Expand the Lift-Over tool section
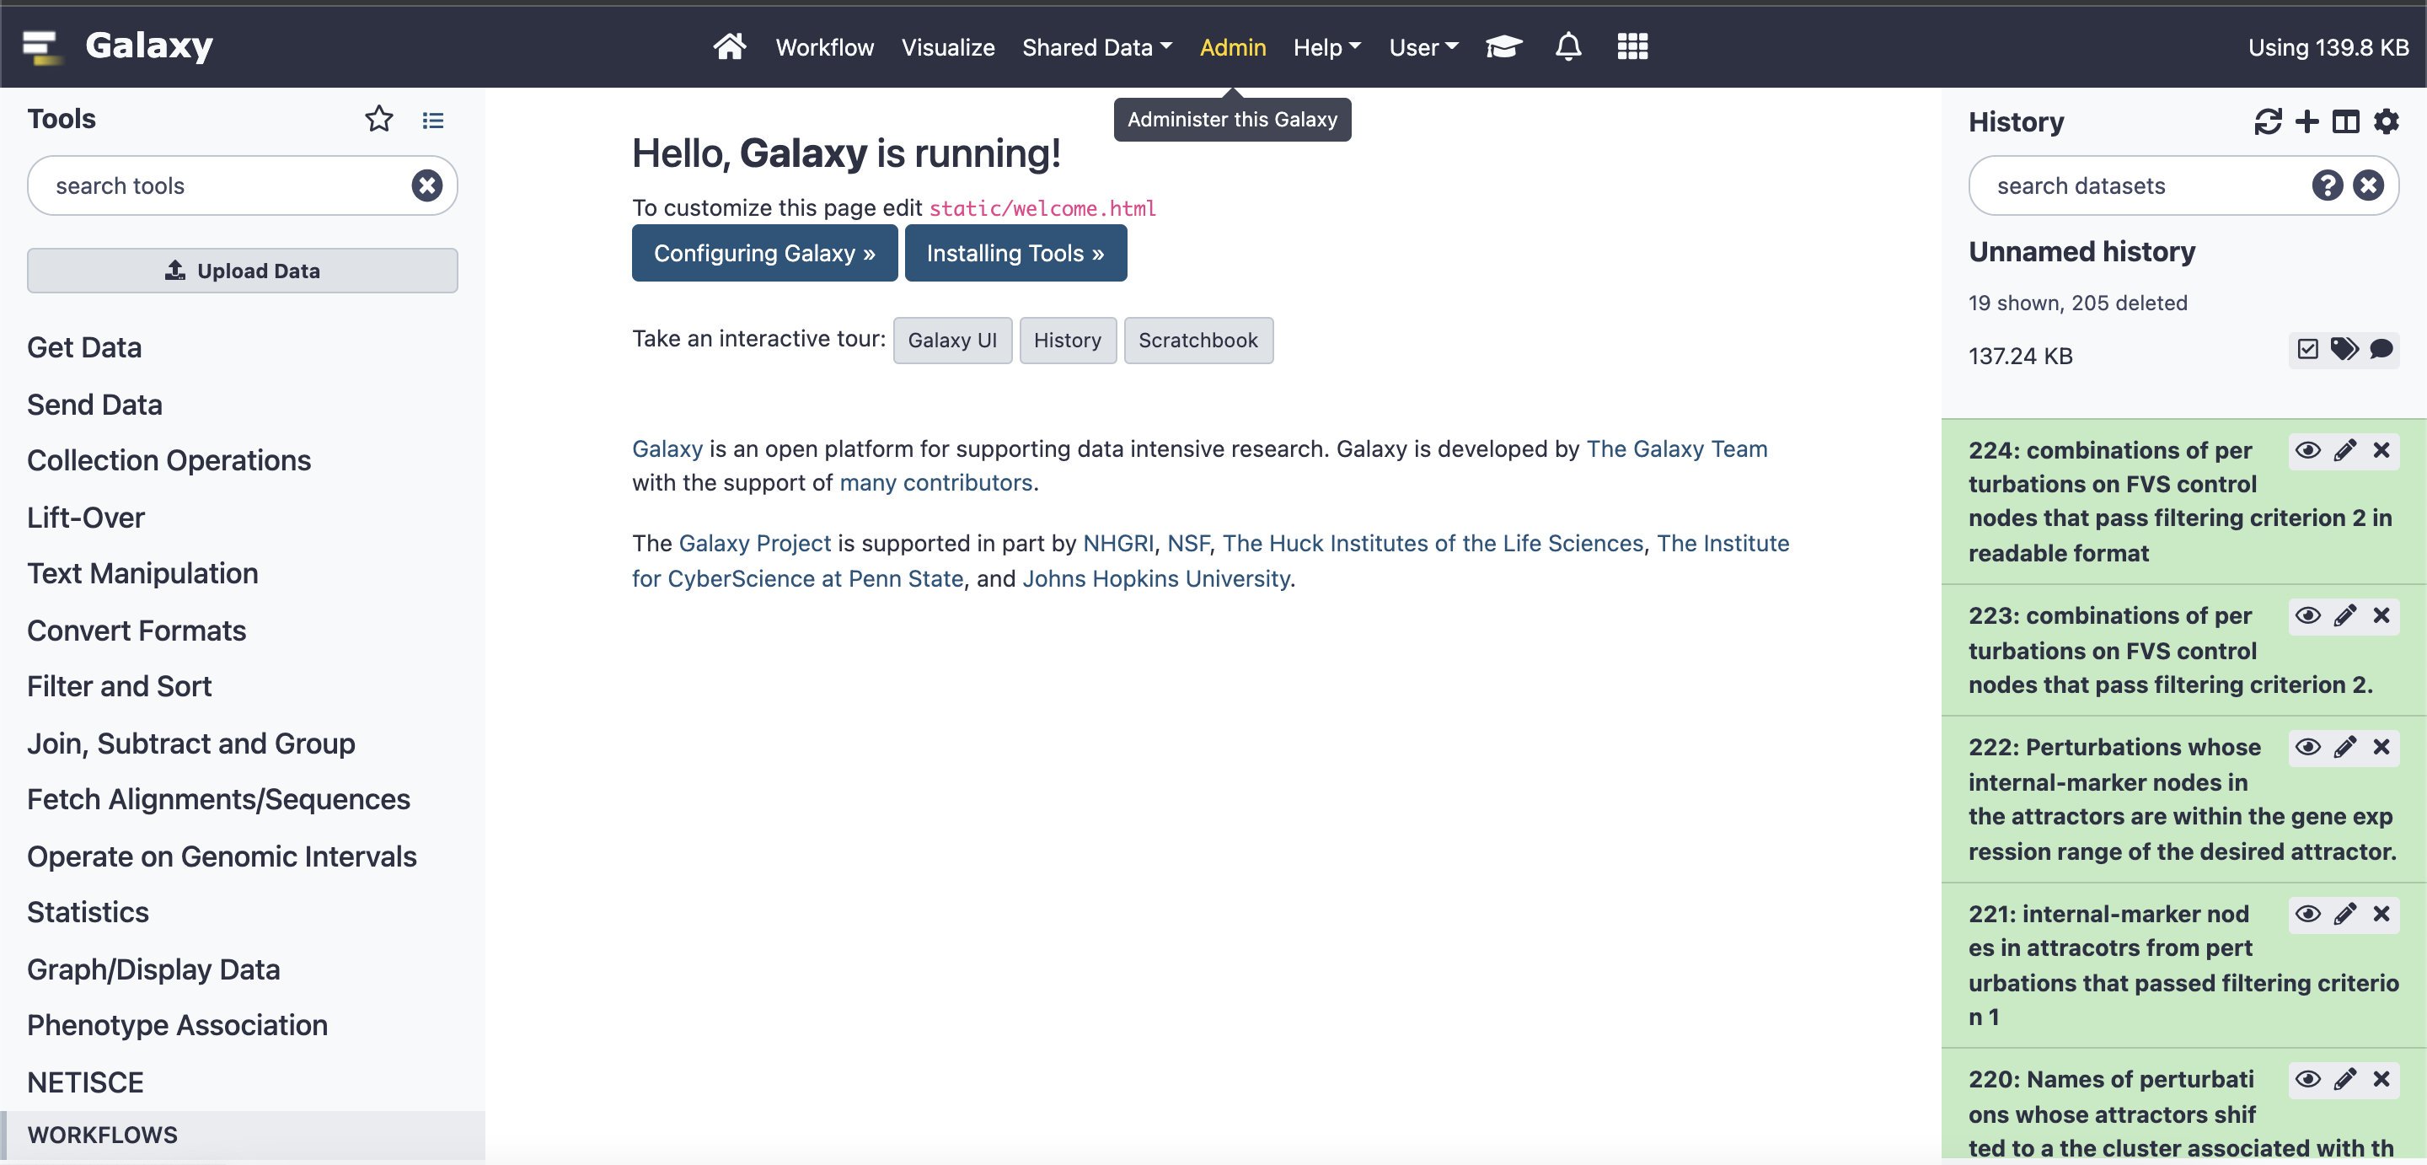The height and width of the screenshot is (1165, 2427). [x=86, y=517]
